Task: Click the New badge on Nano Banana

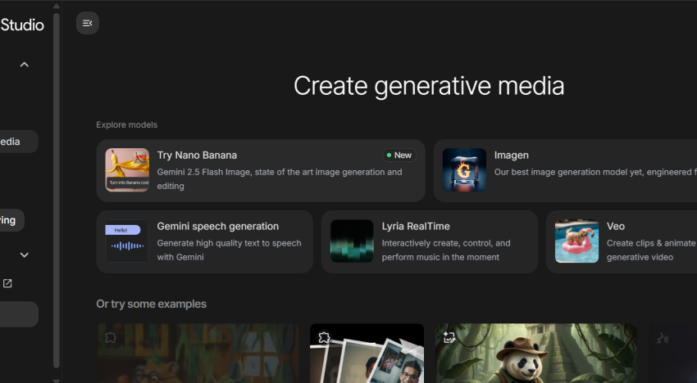Action: click(399, 155)
